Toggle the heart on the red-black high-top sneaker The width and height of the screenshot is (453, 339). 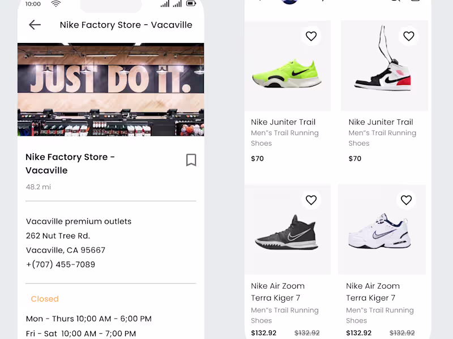(409, 36)
